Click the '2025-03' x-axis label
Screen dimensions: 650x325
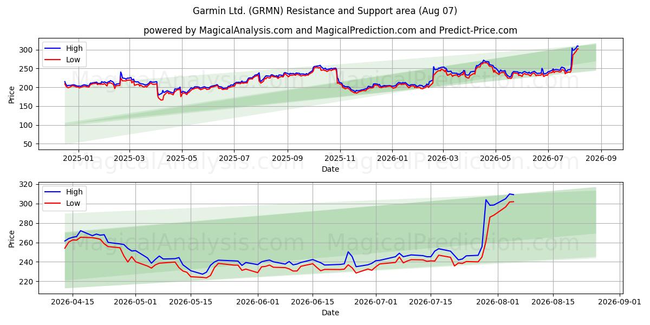pos(129,159)
